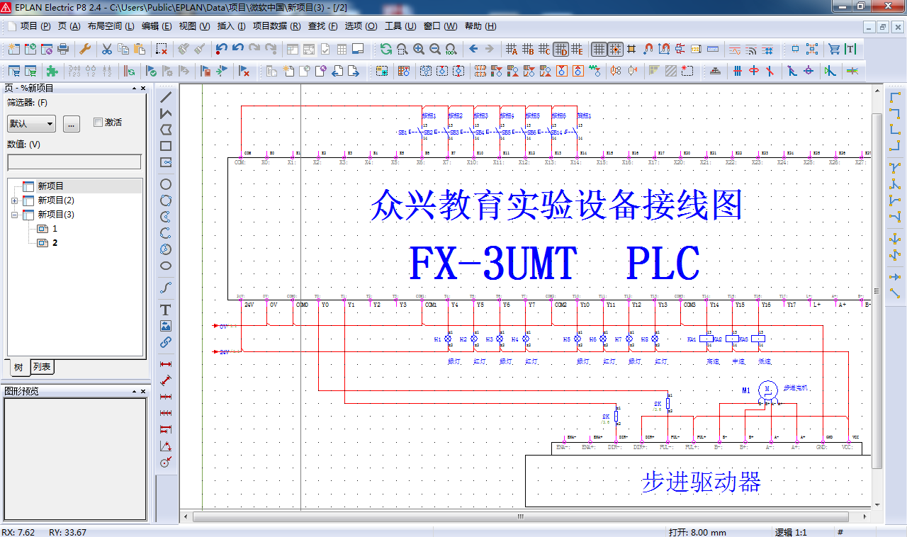Select the Spline curve tool
Image resolution: width=907 pixels, height=537 pixels.
click(x=166, y=288)
